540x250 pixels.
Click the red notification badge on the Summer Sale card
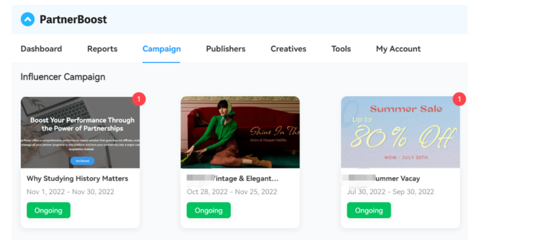(459, 99)
